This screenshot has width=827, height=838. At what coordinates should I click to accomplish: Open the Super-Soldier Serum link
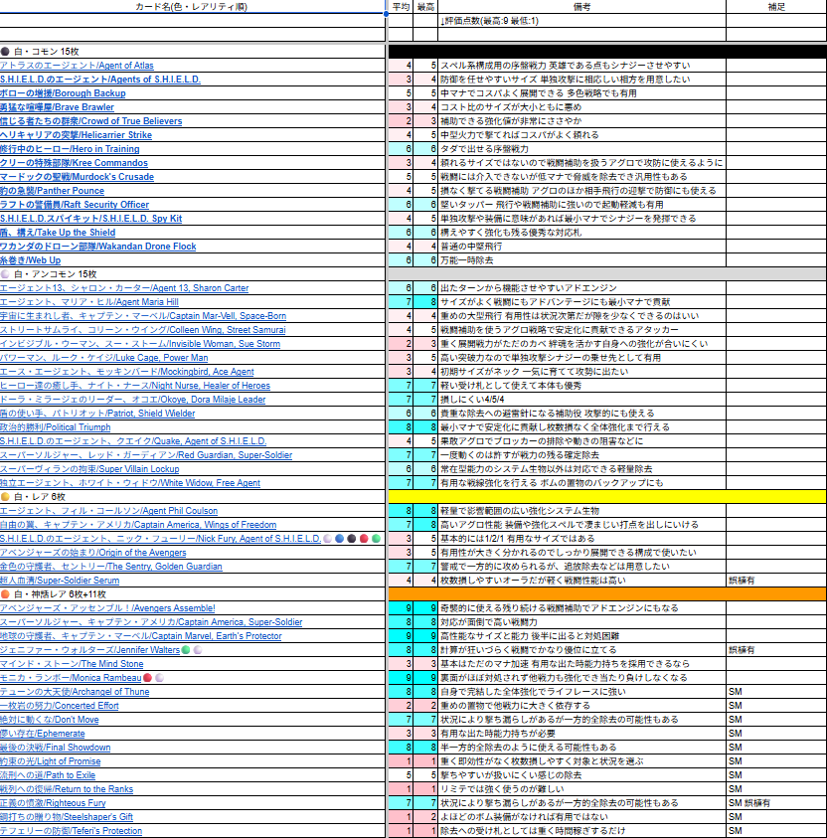click(60, 580)
